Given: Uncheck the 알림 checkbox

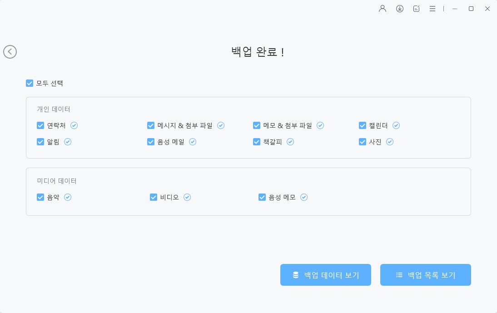Looking at the screenshot, I should (40, 142).
